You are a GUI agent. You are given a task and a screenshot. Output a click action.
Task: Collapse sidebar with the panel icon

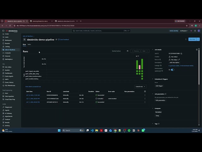(x=3, y=31)
